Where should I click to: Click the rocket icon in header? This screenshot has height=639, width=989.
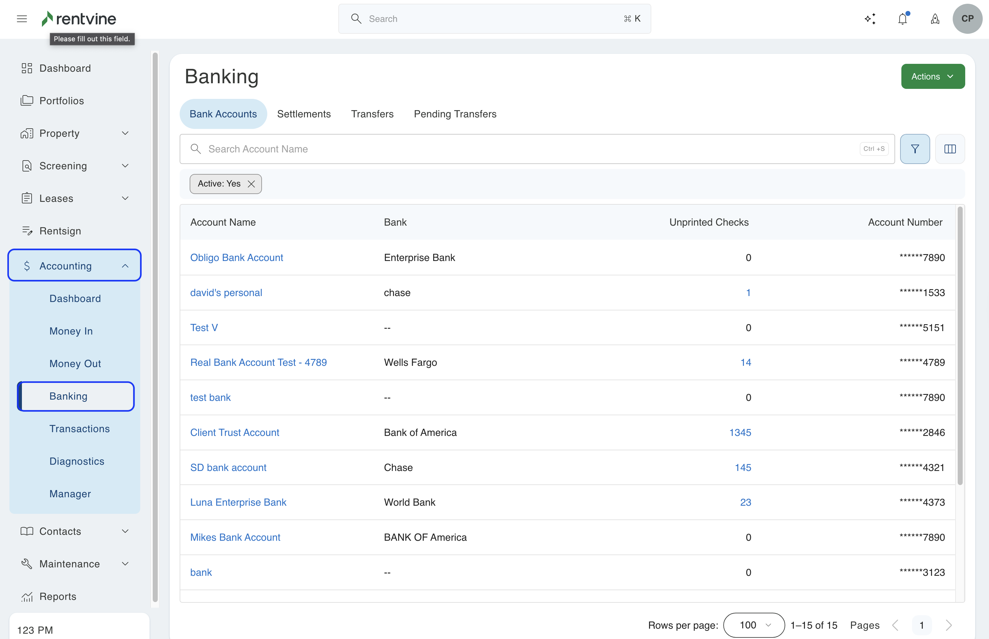coord(935,19)
